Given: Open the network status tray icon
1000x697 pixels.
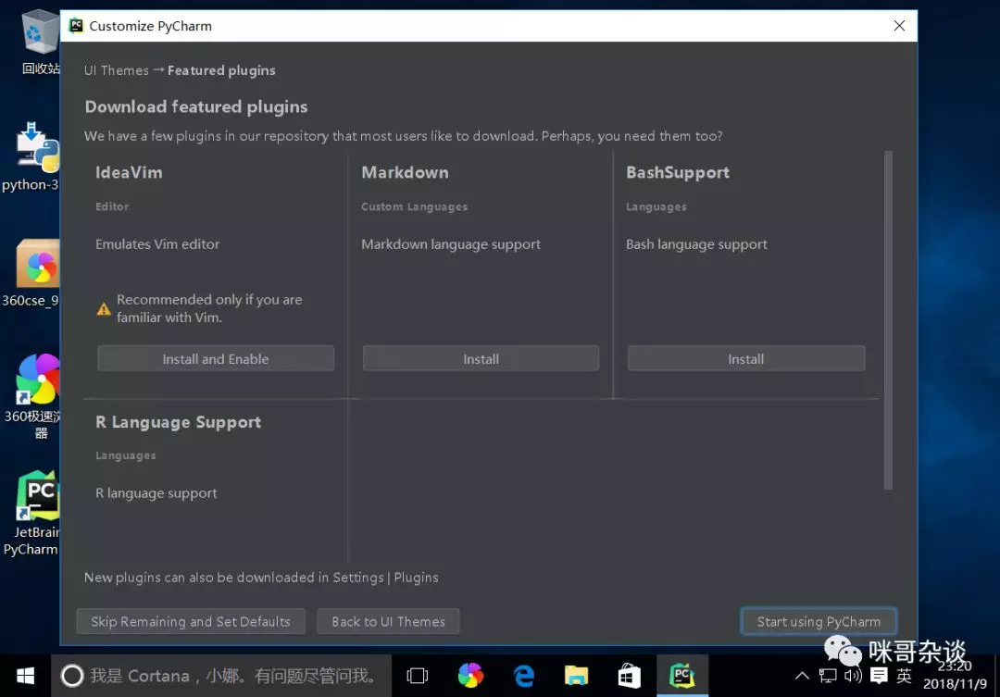Looking at the screenshot, I should click(x=828, y=676).
